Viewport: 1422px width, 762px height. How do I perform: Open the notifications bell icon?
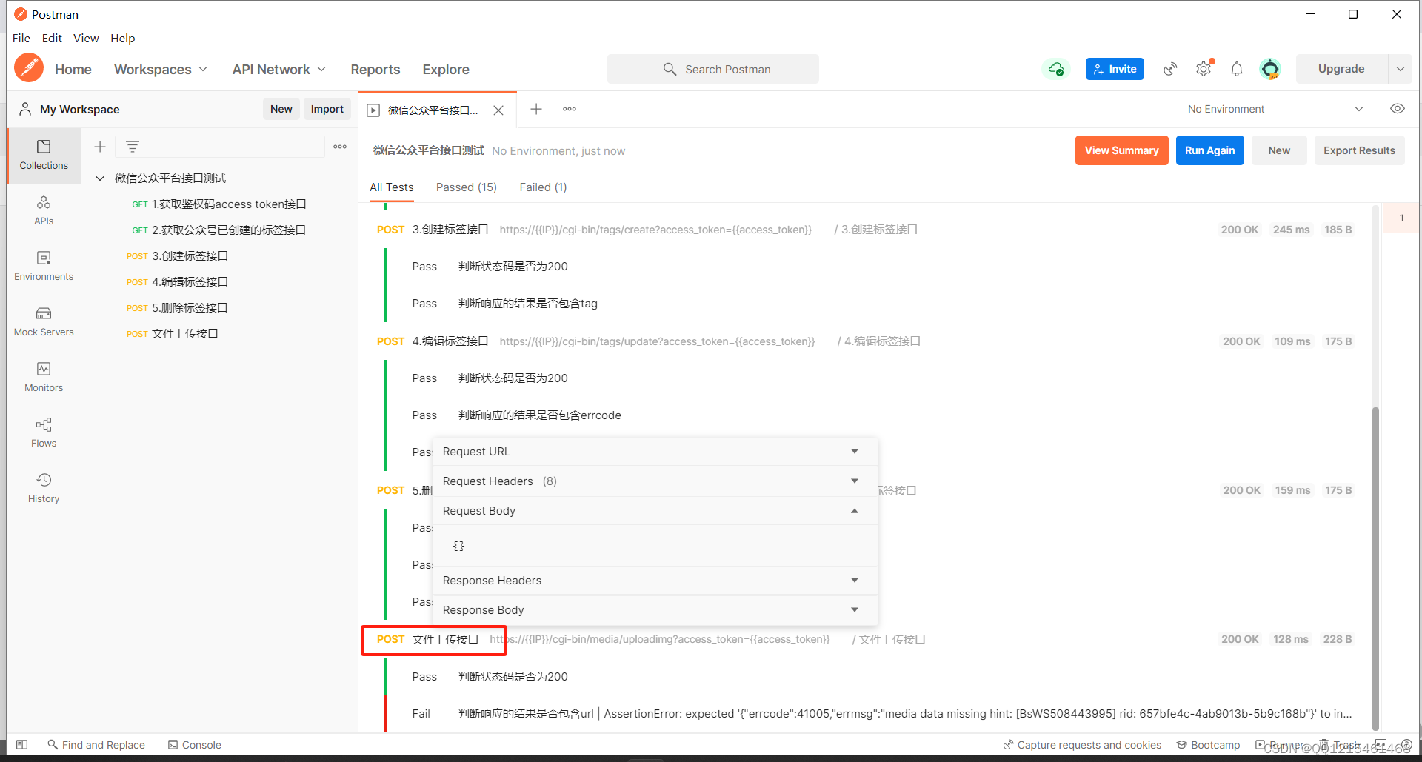(x=1237, y=69)
